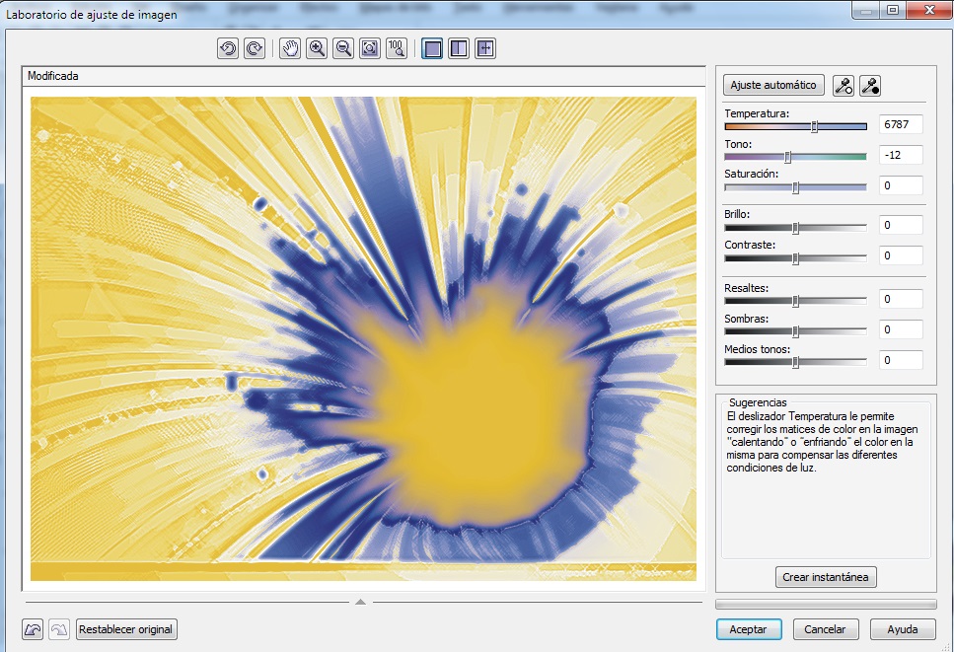Screen dimensions: 954x652
Task: Click Aceptar to confirm adjustments
Action: click(749, 629)
